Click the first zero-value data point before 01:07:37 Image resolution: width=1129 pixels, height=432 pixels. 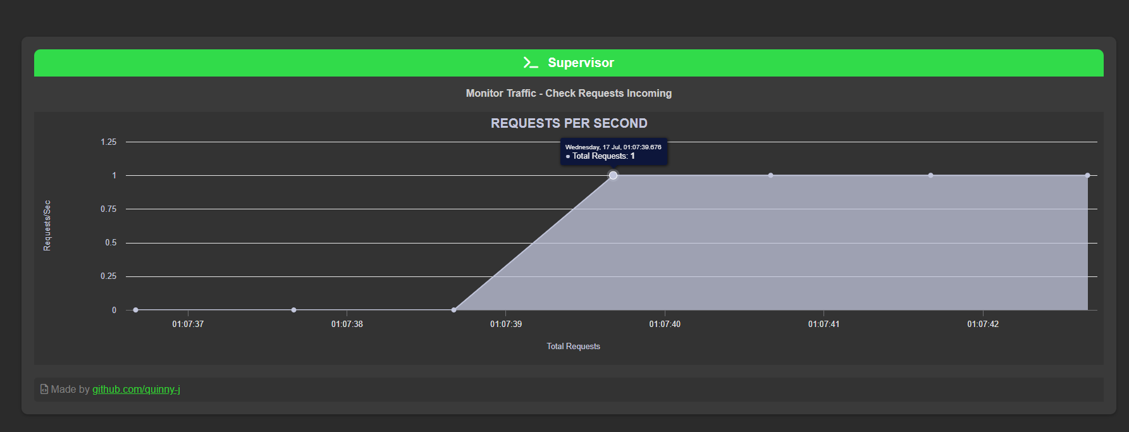(136, 310)
